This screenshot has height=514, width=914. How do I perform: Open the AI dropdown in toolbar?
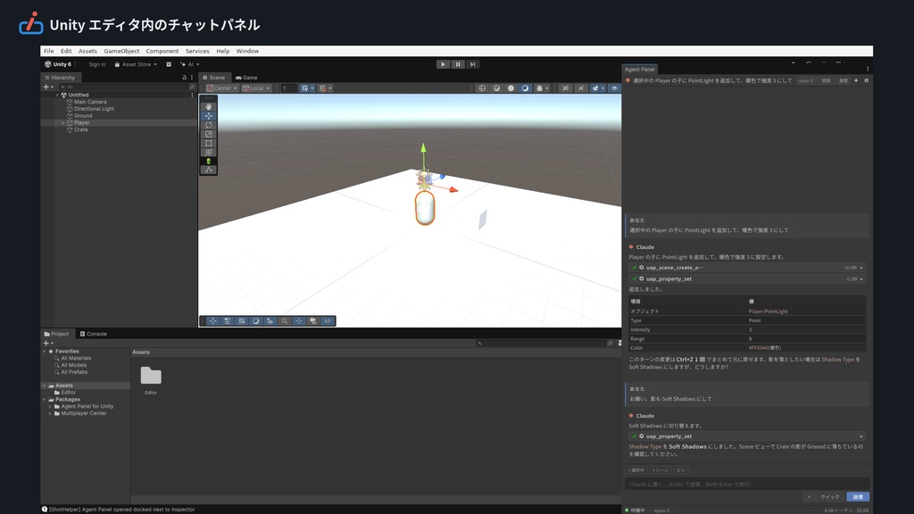click(190, 64)
